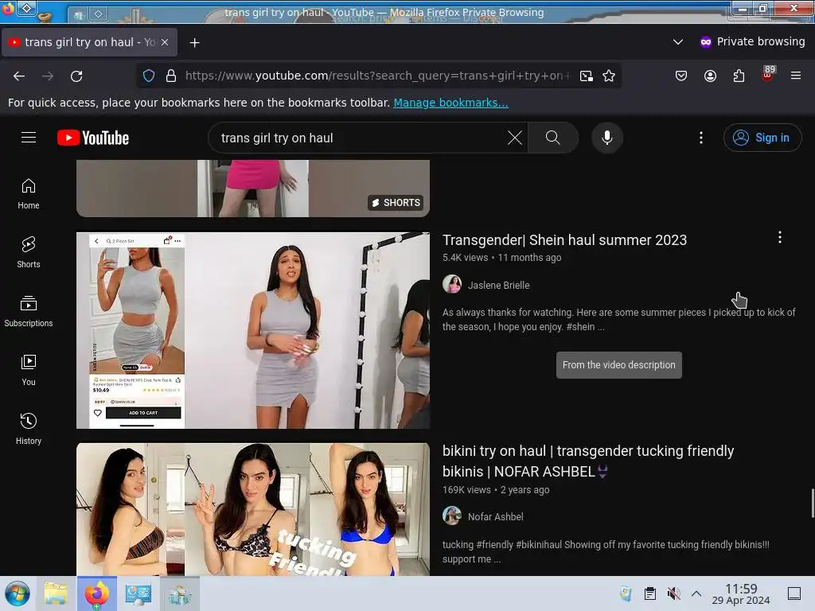Open a new tab with the plus button
Image resolution: width=815 pixels, height=611 pixels.
click(x=194, y=43)
